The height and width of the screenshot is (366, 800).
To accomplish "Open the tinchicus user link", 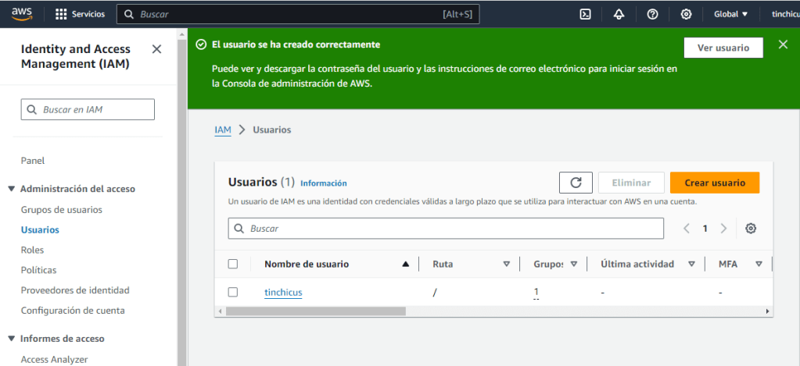I will point(283,293).
